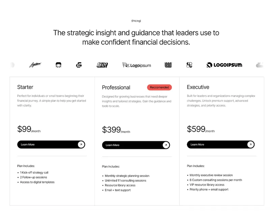Click the bold LOGOIPSUM wordmark logo
The width and height of the screenshot is (273, 215).
[x=224, y=65]
